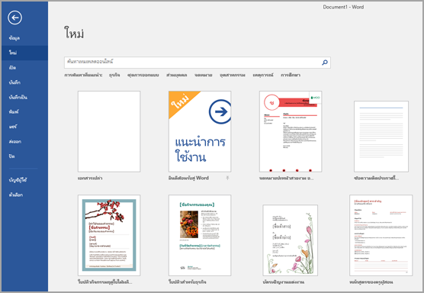Search suggested category การศึกษา (Education)
Image resolution: width=424 pixels, height=293 pixels.
point(291,76)
